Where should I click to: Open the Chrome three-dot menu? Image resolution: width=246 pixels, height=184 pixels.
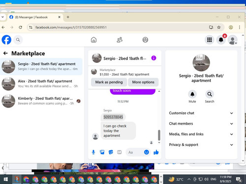pyautogui.click(x=240, y=27)
